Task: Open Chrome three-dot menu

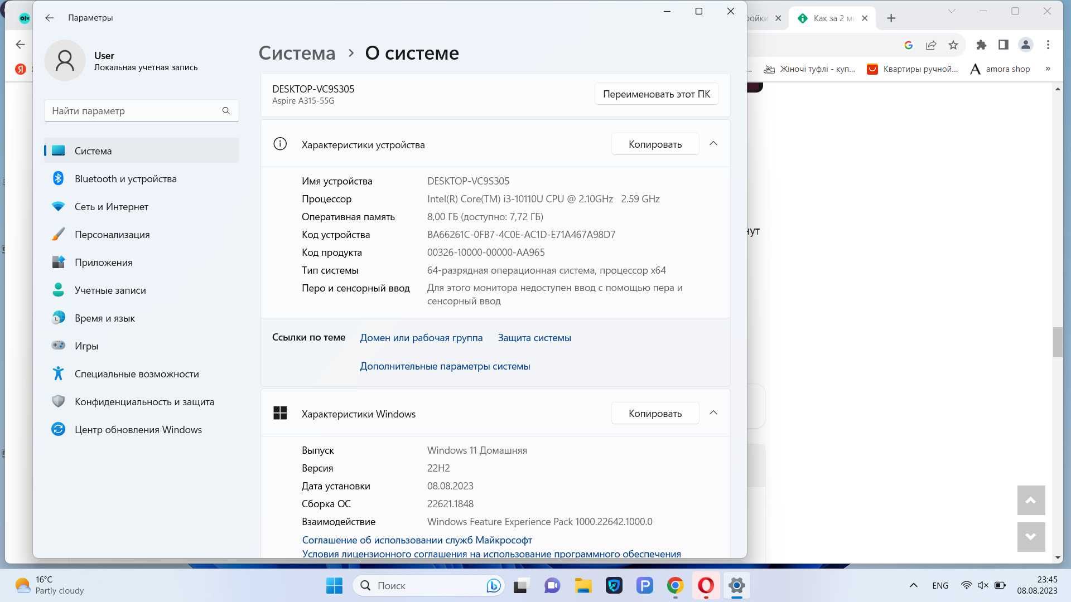Action: [x=1048, y=45]
